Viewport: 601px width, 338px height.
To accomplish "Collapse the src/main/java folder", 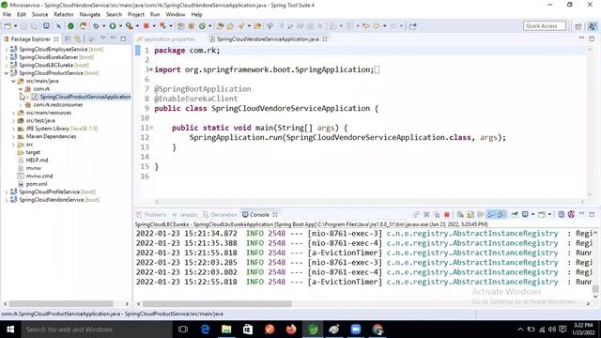I will 13,81.
